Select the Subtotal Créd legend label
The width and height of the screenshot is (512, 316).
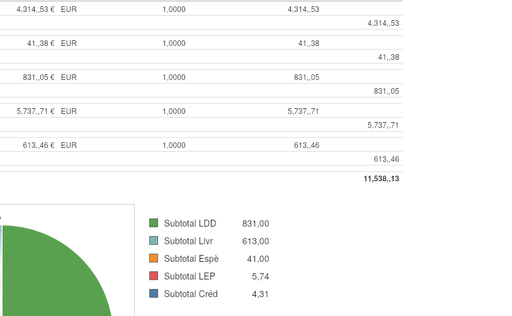click(x=191, y=294)
